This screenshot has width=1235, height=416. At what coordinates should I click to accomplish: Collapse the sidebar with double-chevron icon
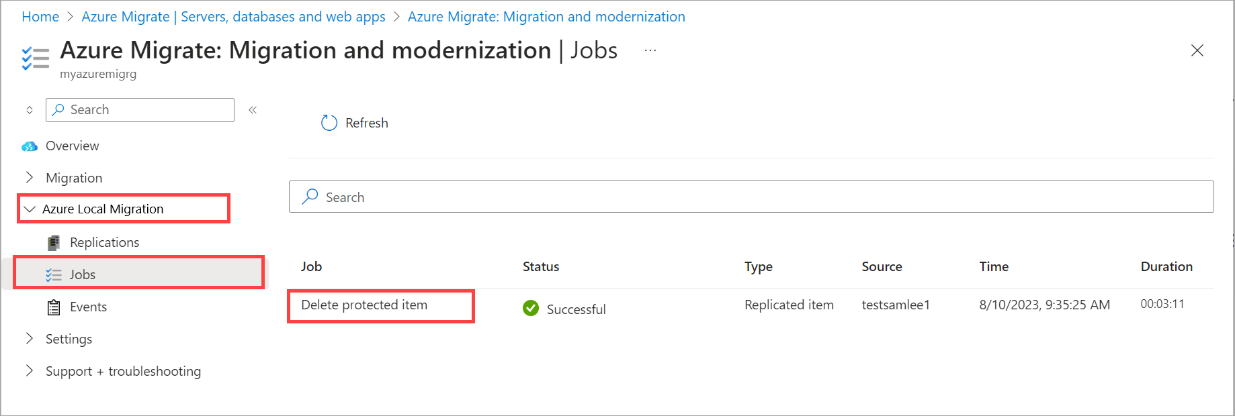(253, 110)
